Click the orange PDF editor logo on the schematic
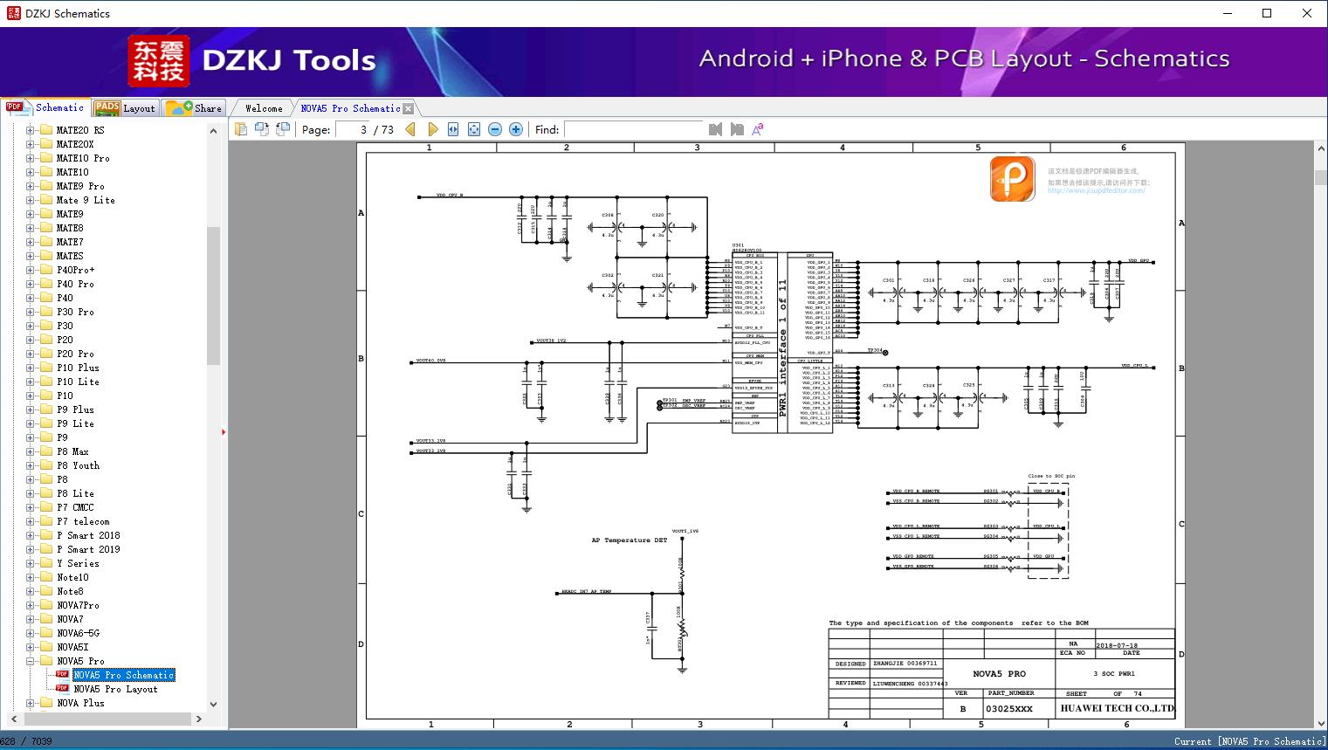 click(1013, 178)
